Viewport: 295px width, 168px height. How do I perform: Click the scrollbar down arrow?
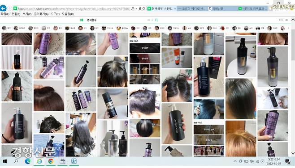[x=293, y=153]
